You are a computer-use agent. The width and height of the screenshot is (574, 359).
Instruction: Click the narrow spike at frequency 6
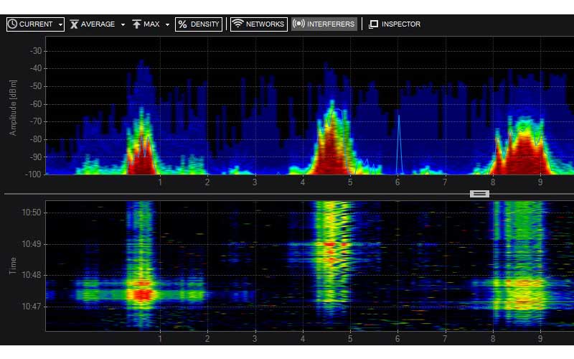tap(398, 144)
